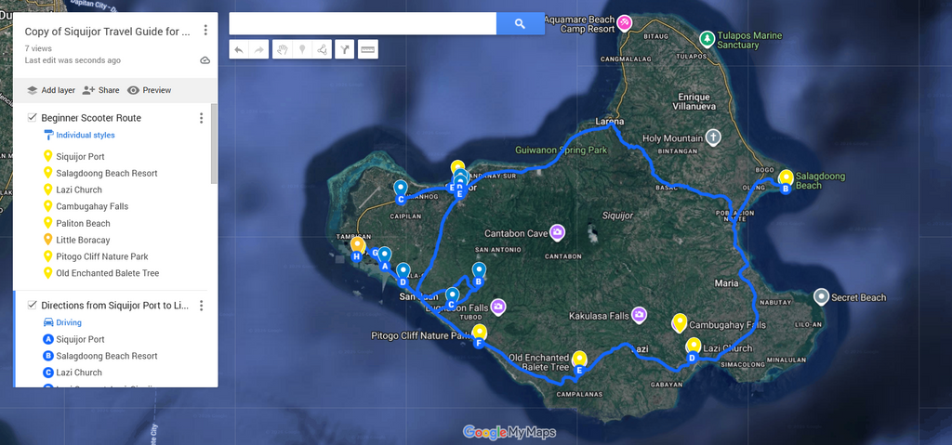Click blue pin B near San Antonio
952x445 pixels.
point(479,271)
